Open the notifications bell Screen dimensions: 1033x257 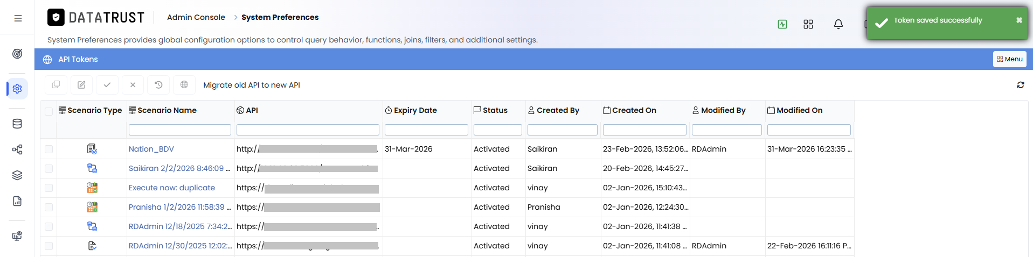(838, 24)
